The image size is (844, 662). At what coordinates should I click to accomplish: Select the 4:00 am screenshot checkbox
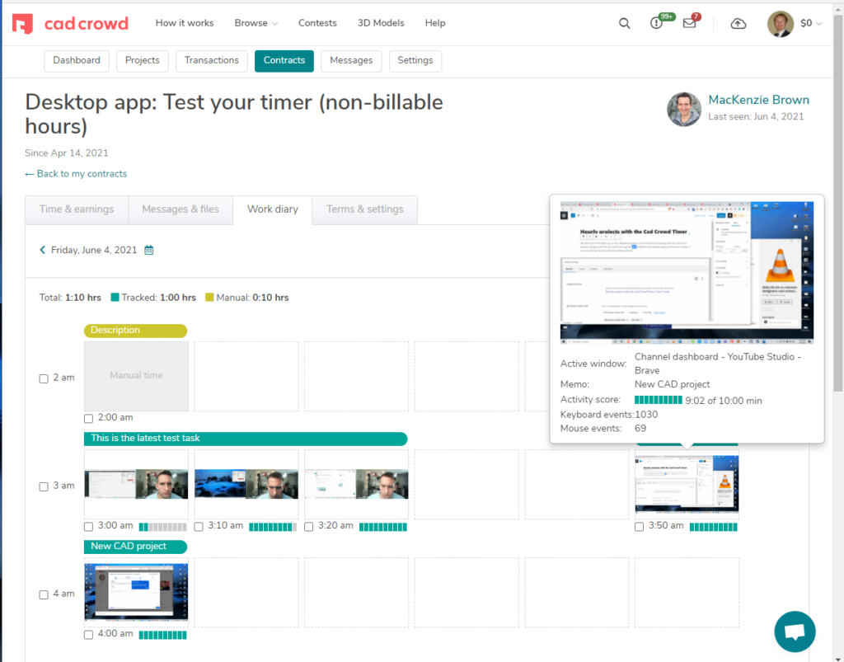coord(88,635)
